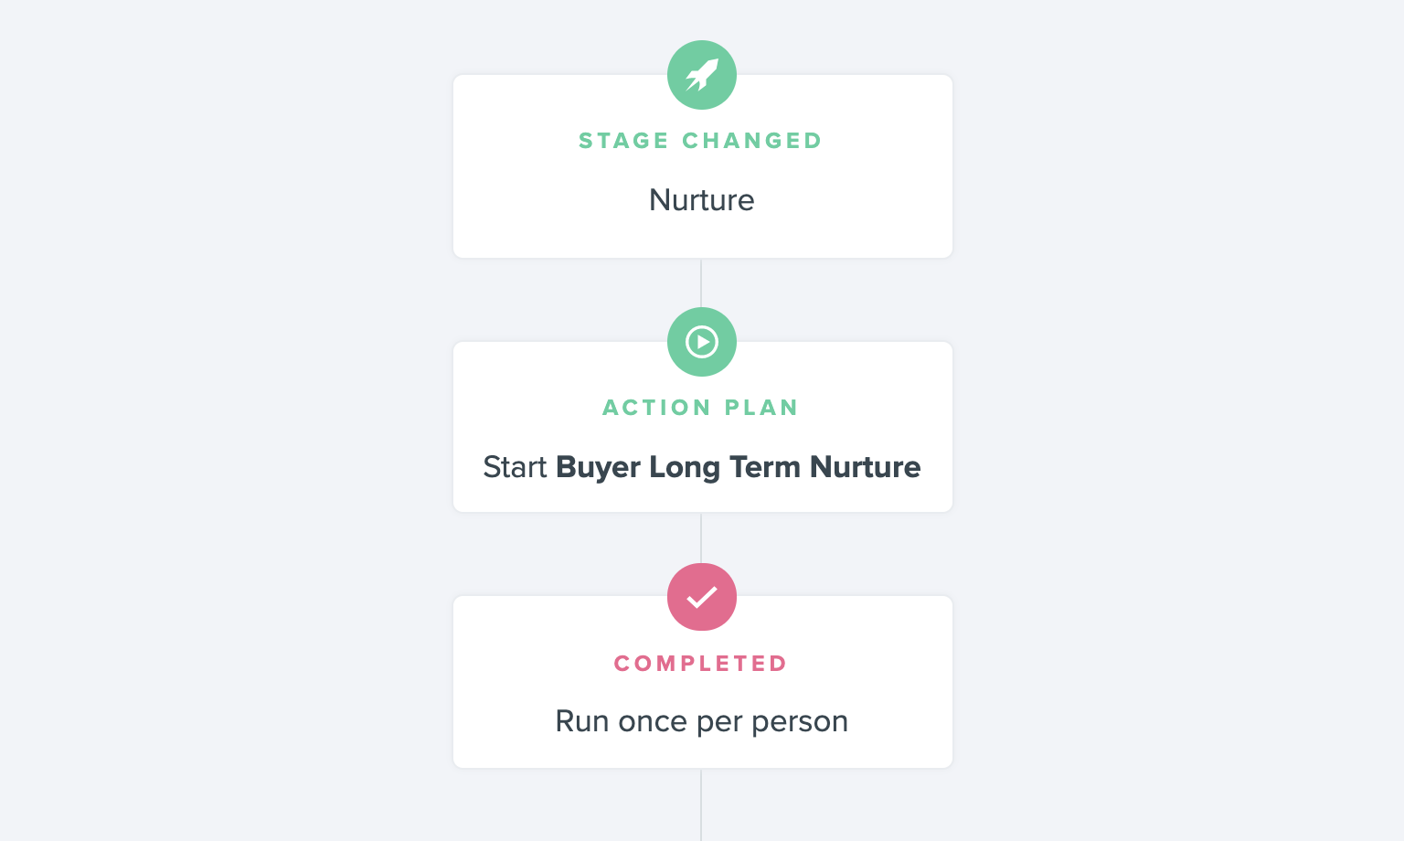Click connector line between trigger and action
The image size is (1404, 841).
pos(701,283)
